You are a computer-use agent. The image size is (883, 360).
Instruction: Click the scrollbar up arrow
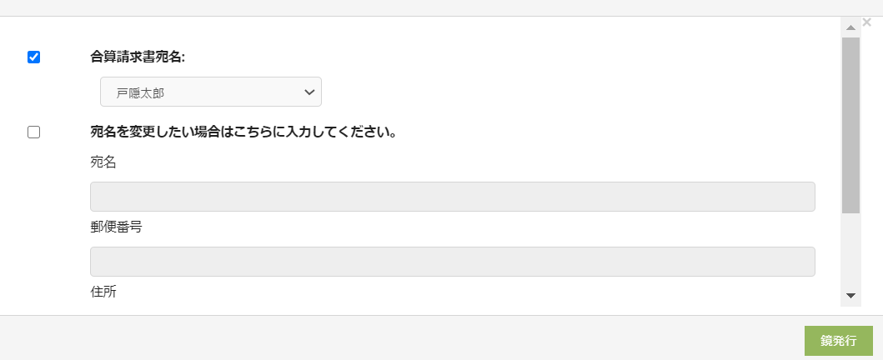[x=850, y=28]
